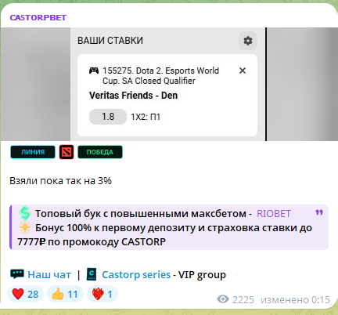Click the ВАШИ СТАВКИ heading
The width and height of the screenshot is (338, 315).
click(x=110, y=41)
